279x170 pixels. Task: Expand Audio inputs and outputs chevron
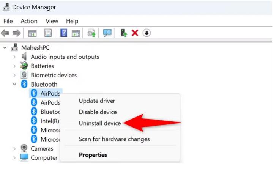[14, 57]
